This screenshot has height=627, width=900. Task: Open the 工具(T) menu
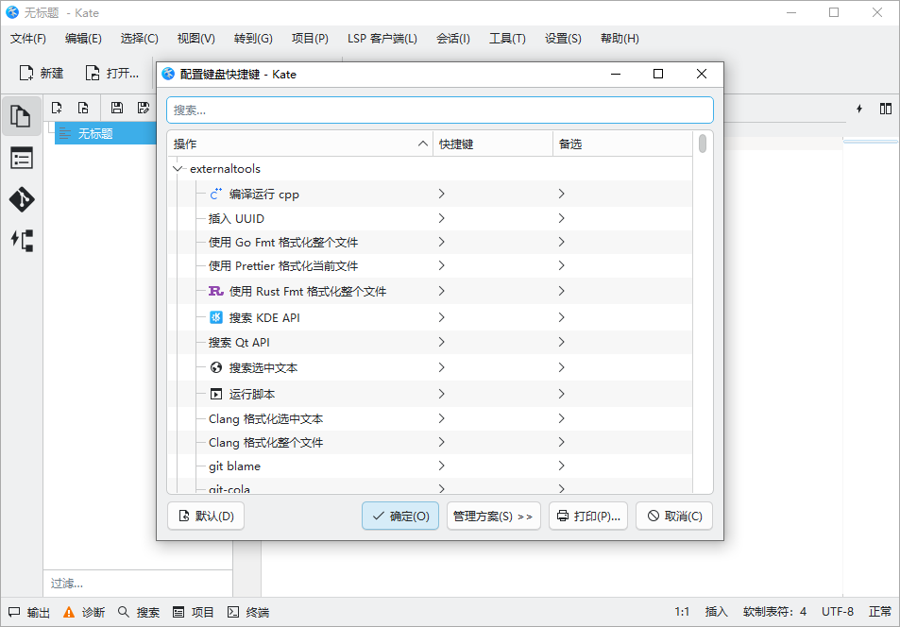pos(507,39)
